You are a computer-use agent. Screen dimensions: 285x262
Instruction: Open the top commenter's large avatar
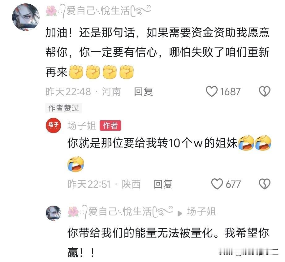tap(26, 17)
